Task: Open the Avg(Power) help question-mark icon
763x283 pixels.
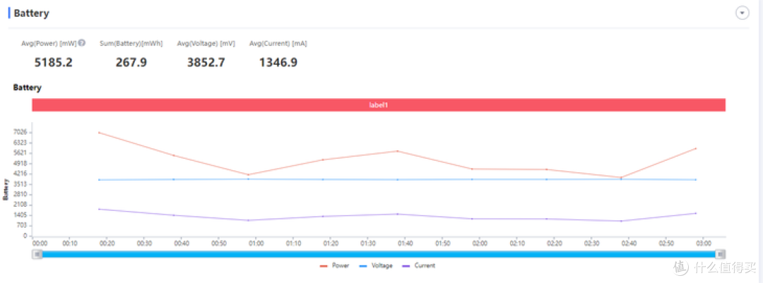Action: click(82, 43)
